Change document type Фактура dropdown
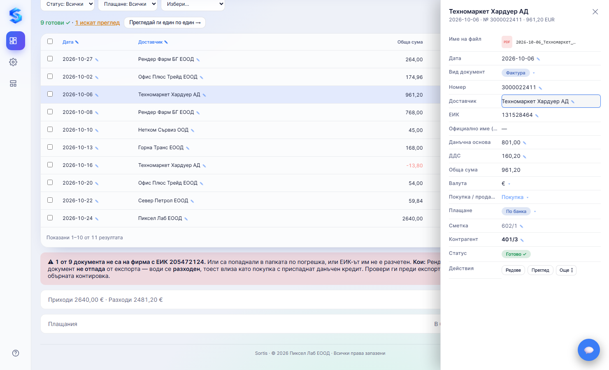Screen dimensions: 609x370 pos(518,73)
